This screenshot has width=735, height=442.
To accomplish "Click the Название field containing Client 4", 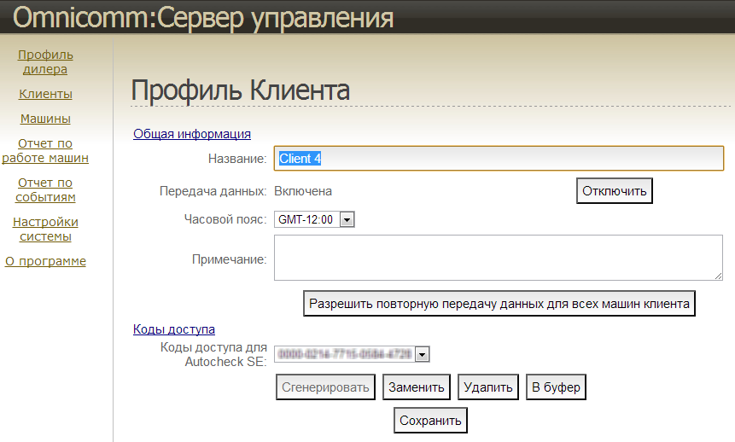I will (499, 159).
